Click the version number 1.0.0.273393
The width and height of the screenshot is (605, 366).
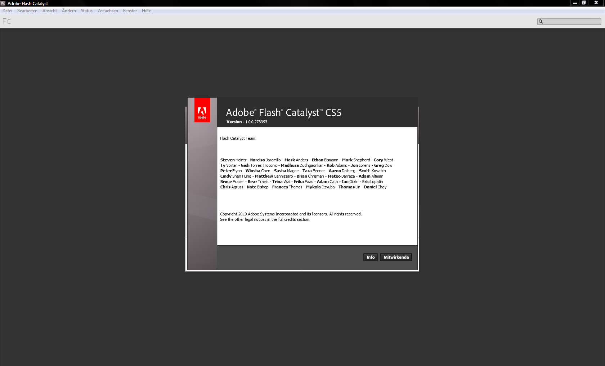(x=256, y=122)
